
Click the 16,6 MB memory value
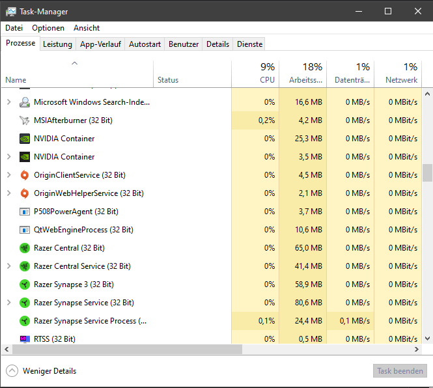point(309,102)
